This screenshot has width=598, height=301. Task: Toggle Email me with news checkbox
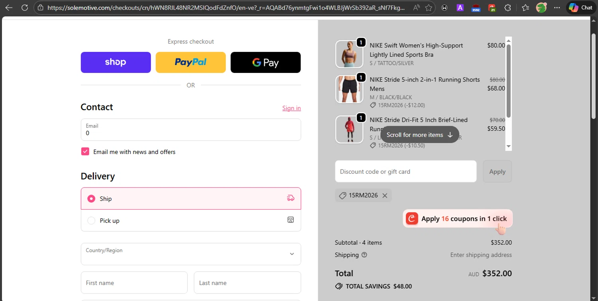[x=85, y=151]
